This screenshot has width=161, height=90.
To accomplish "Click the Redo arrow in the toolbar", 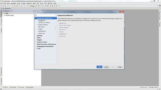I will [x=10, y=6].
